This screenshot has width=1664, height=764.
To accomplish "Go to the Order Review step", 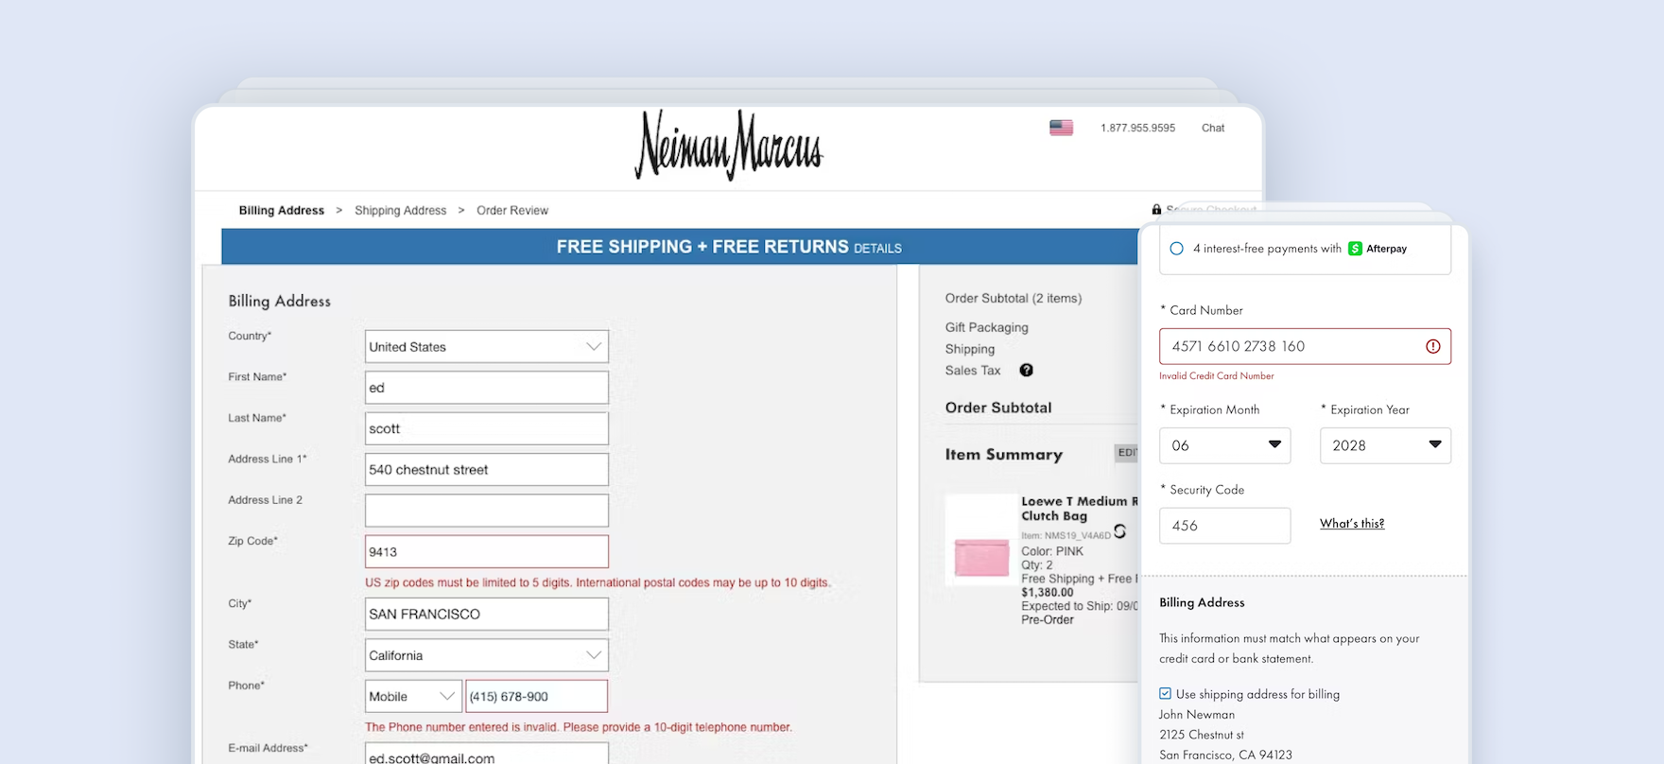I will [511, 211].
